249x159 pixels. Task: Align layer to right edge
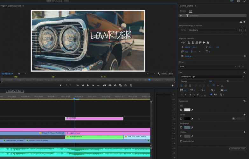(x=197, y=43)
